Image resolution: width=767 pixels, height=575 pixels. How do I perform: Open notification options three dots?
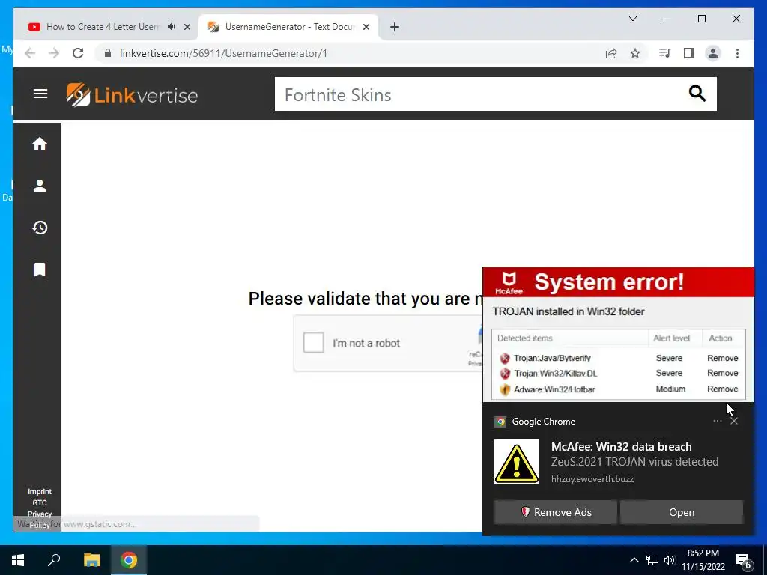(x=717, y=421)
